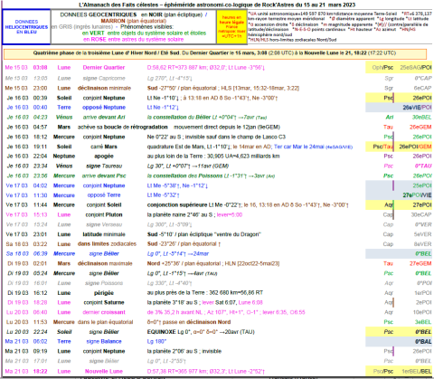Select "conjoint Saturne" Lune event
434x379 pixels.
coord(104,302)
